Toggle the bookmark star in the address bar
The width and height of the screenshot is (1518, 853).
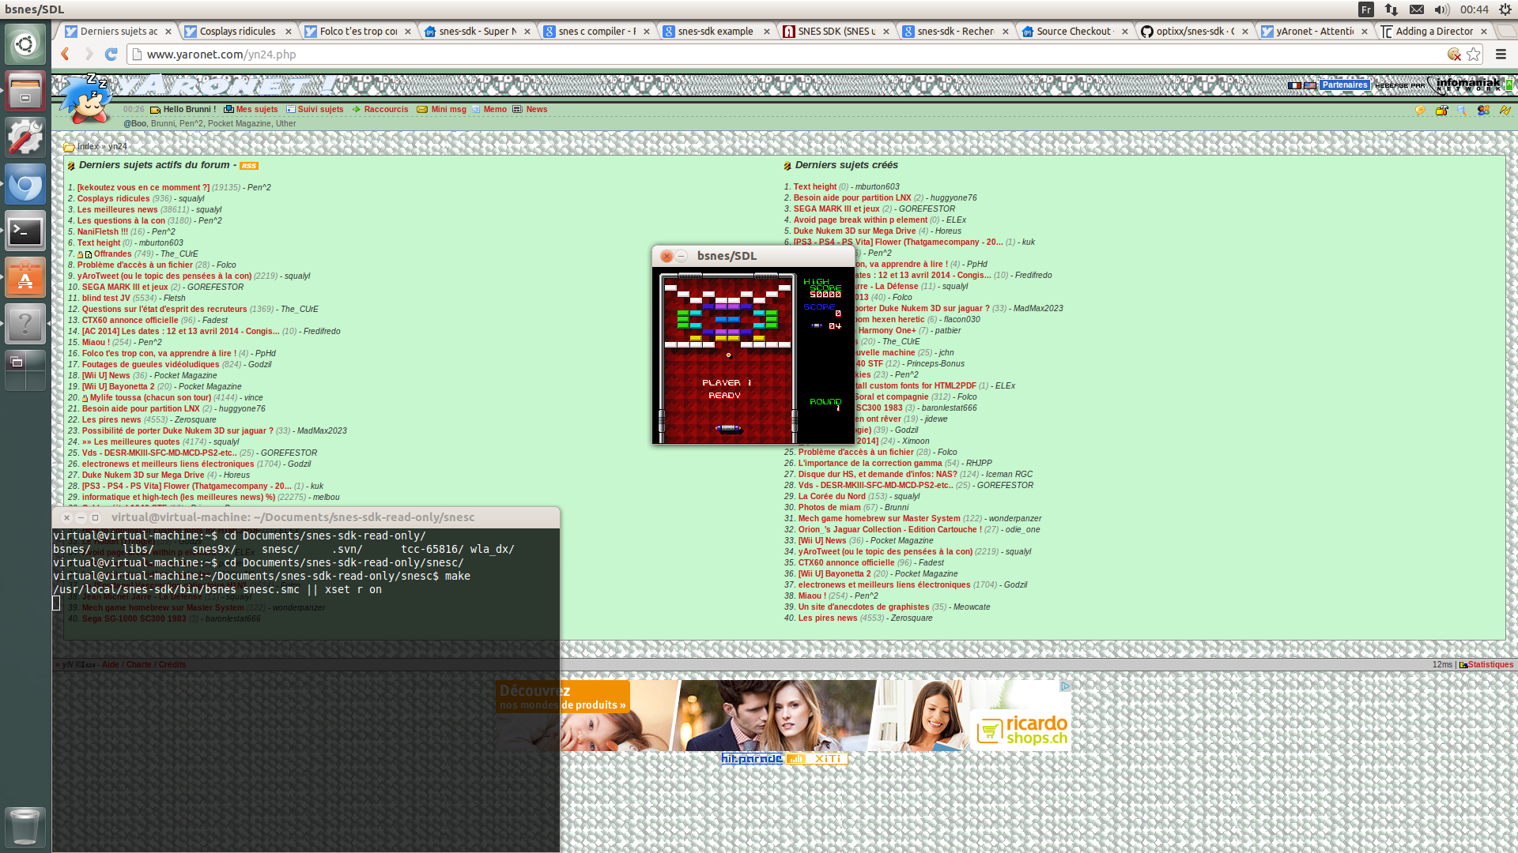click(1474, 54)
